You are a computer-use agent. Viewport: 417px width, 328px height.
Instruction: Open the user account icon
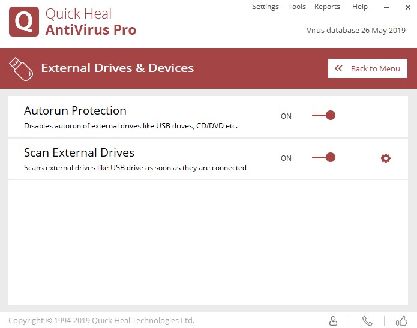click(x=334, y=320)
